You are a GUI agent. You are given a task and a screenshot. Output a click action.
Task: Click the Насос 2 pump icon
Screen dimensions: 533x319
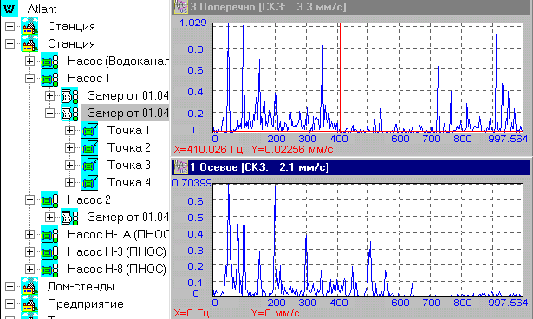[x=49, y=200]
